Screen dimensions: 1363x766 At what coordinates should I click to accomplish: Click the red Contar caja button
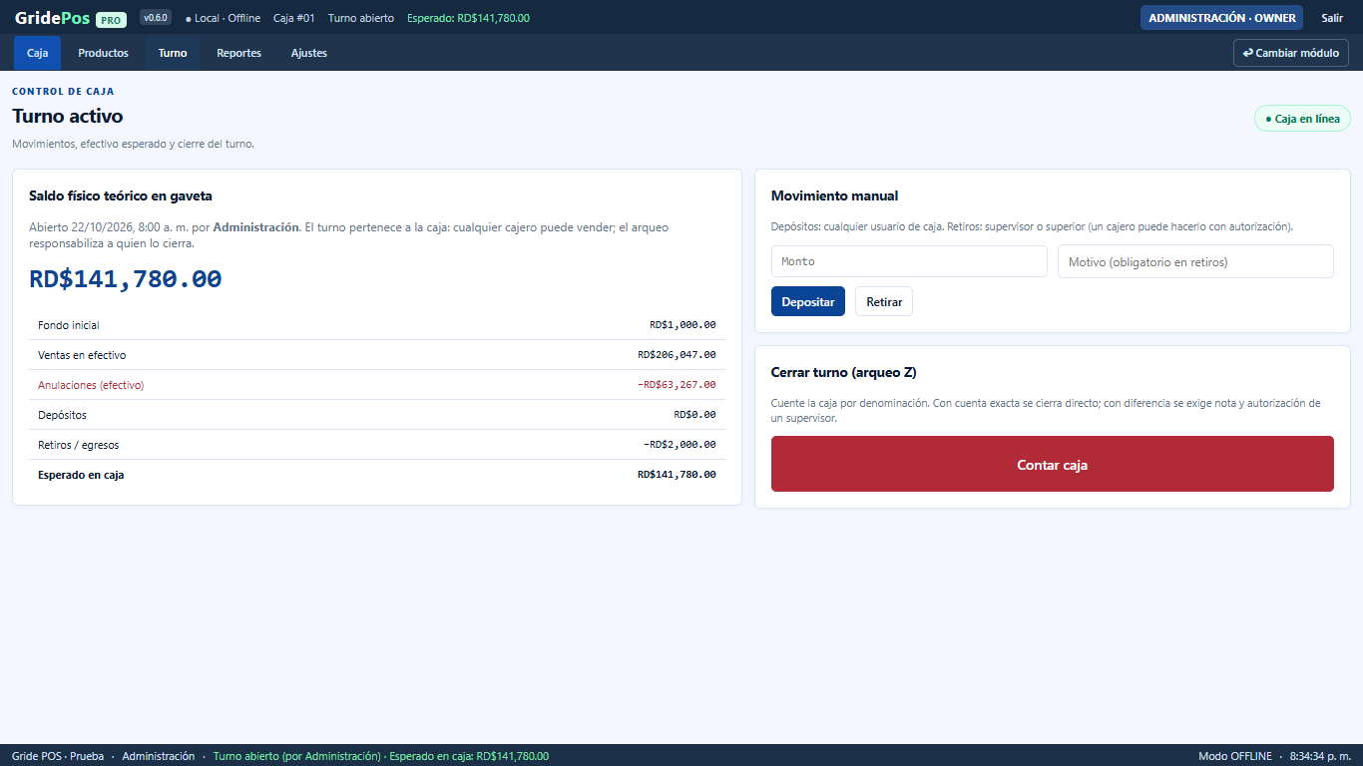[1053, 464]
